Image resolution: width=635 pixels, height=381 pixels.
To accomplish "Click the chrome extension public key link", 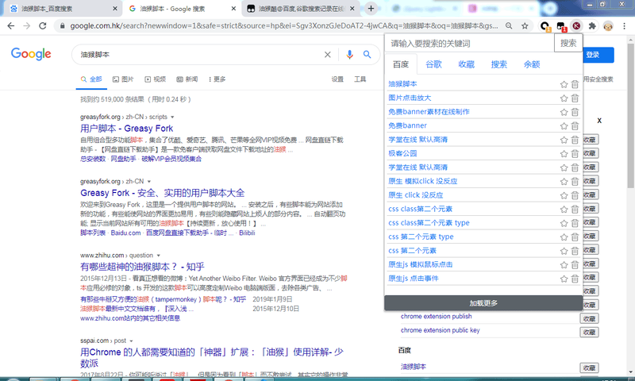I will click(x=441, y=330).
